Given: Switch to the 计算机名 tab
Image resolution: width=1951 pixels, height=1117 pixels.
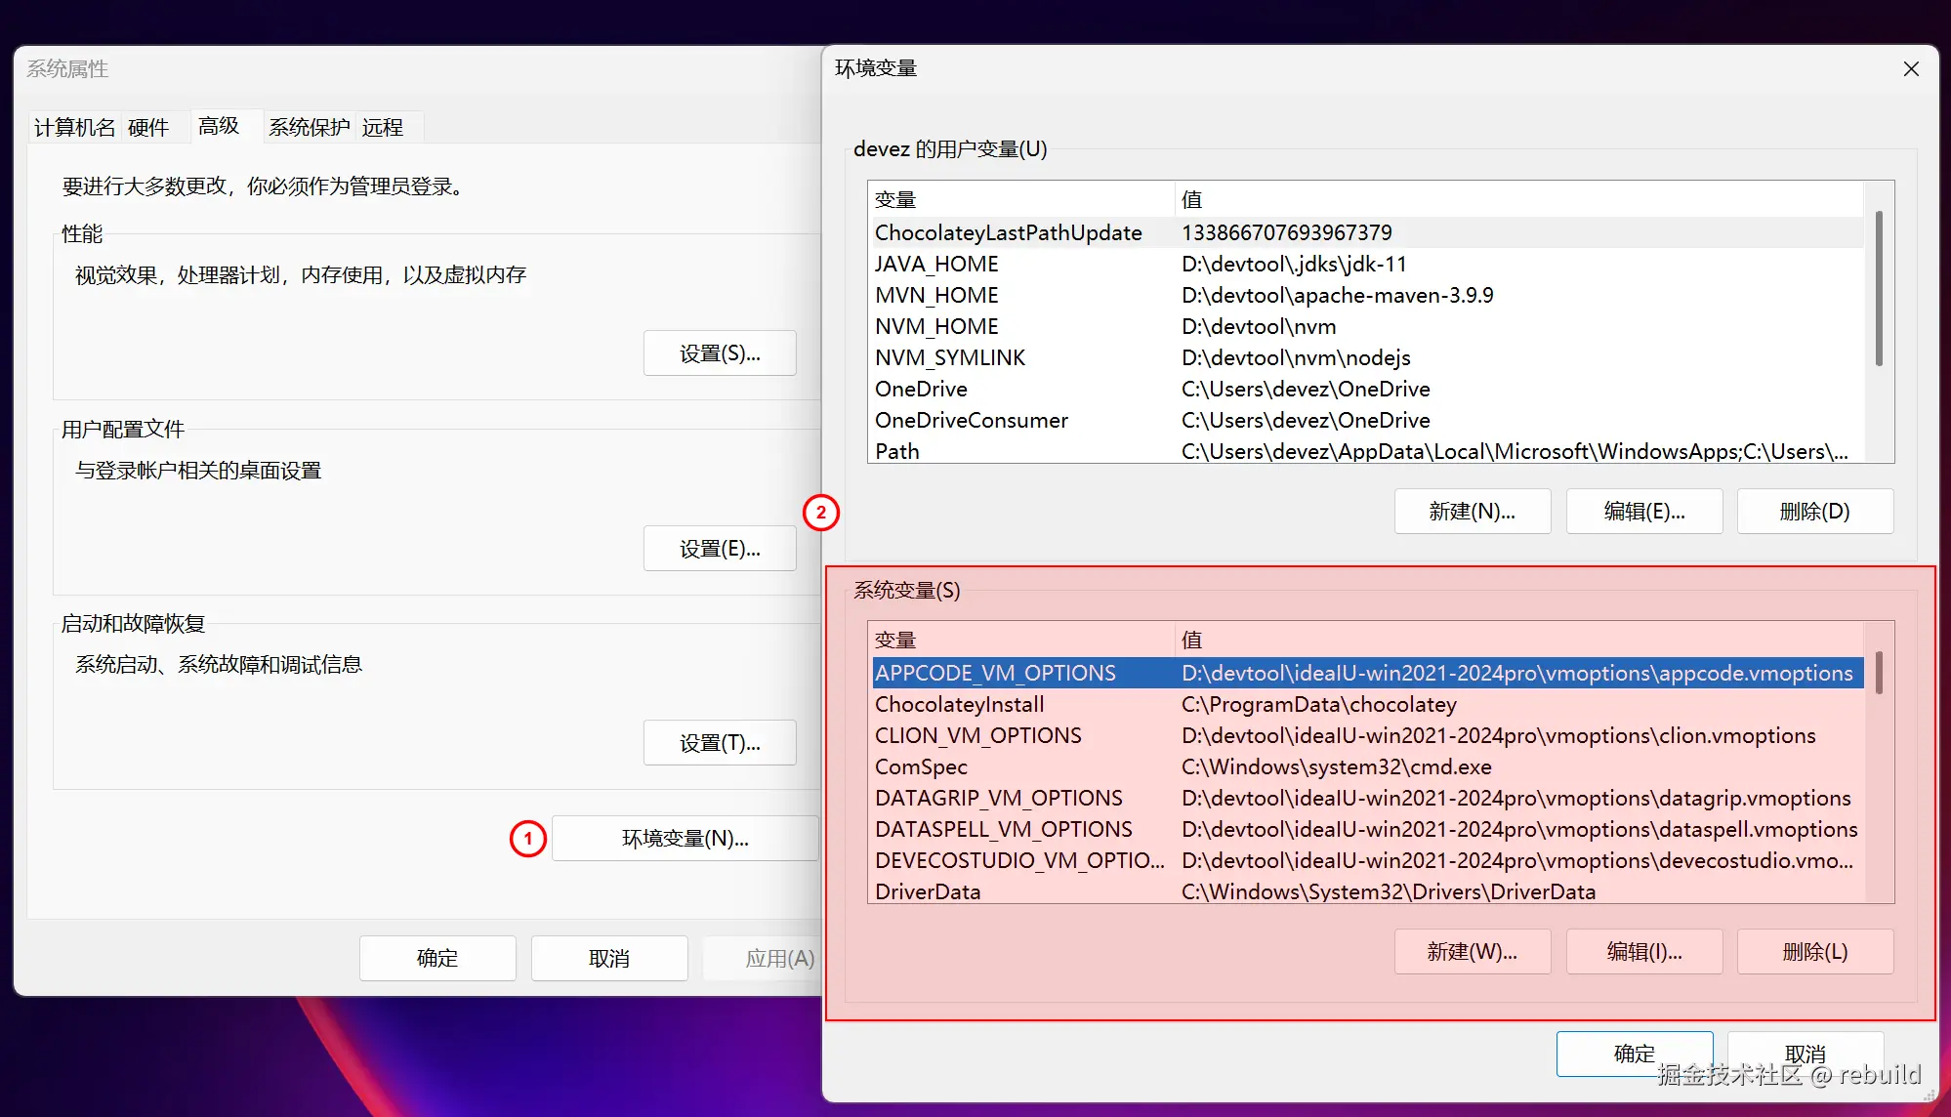Looking at the screenshot, I should pos(74,128).
